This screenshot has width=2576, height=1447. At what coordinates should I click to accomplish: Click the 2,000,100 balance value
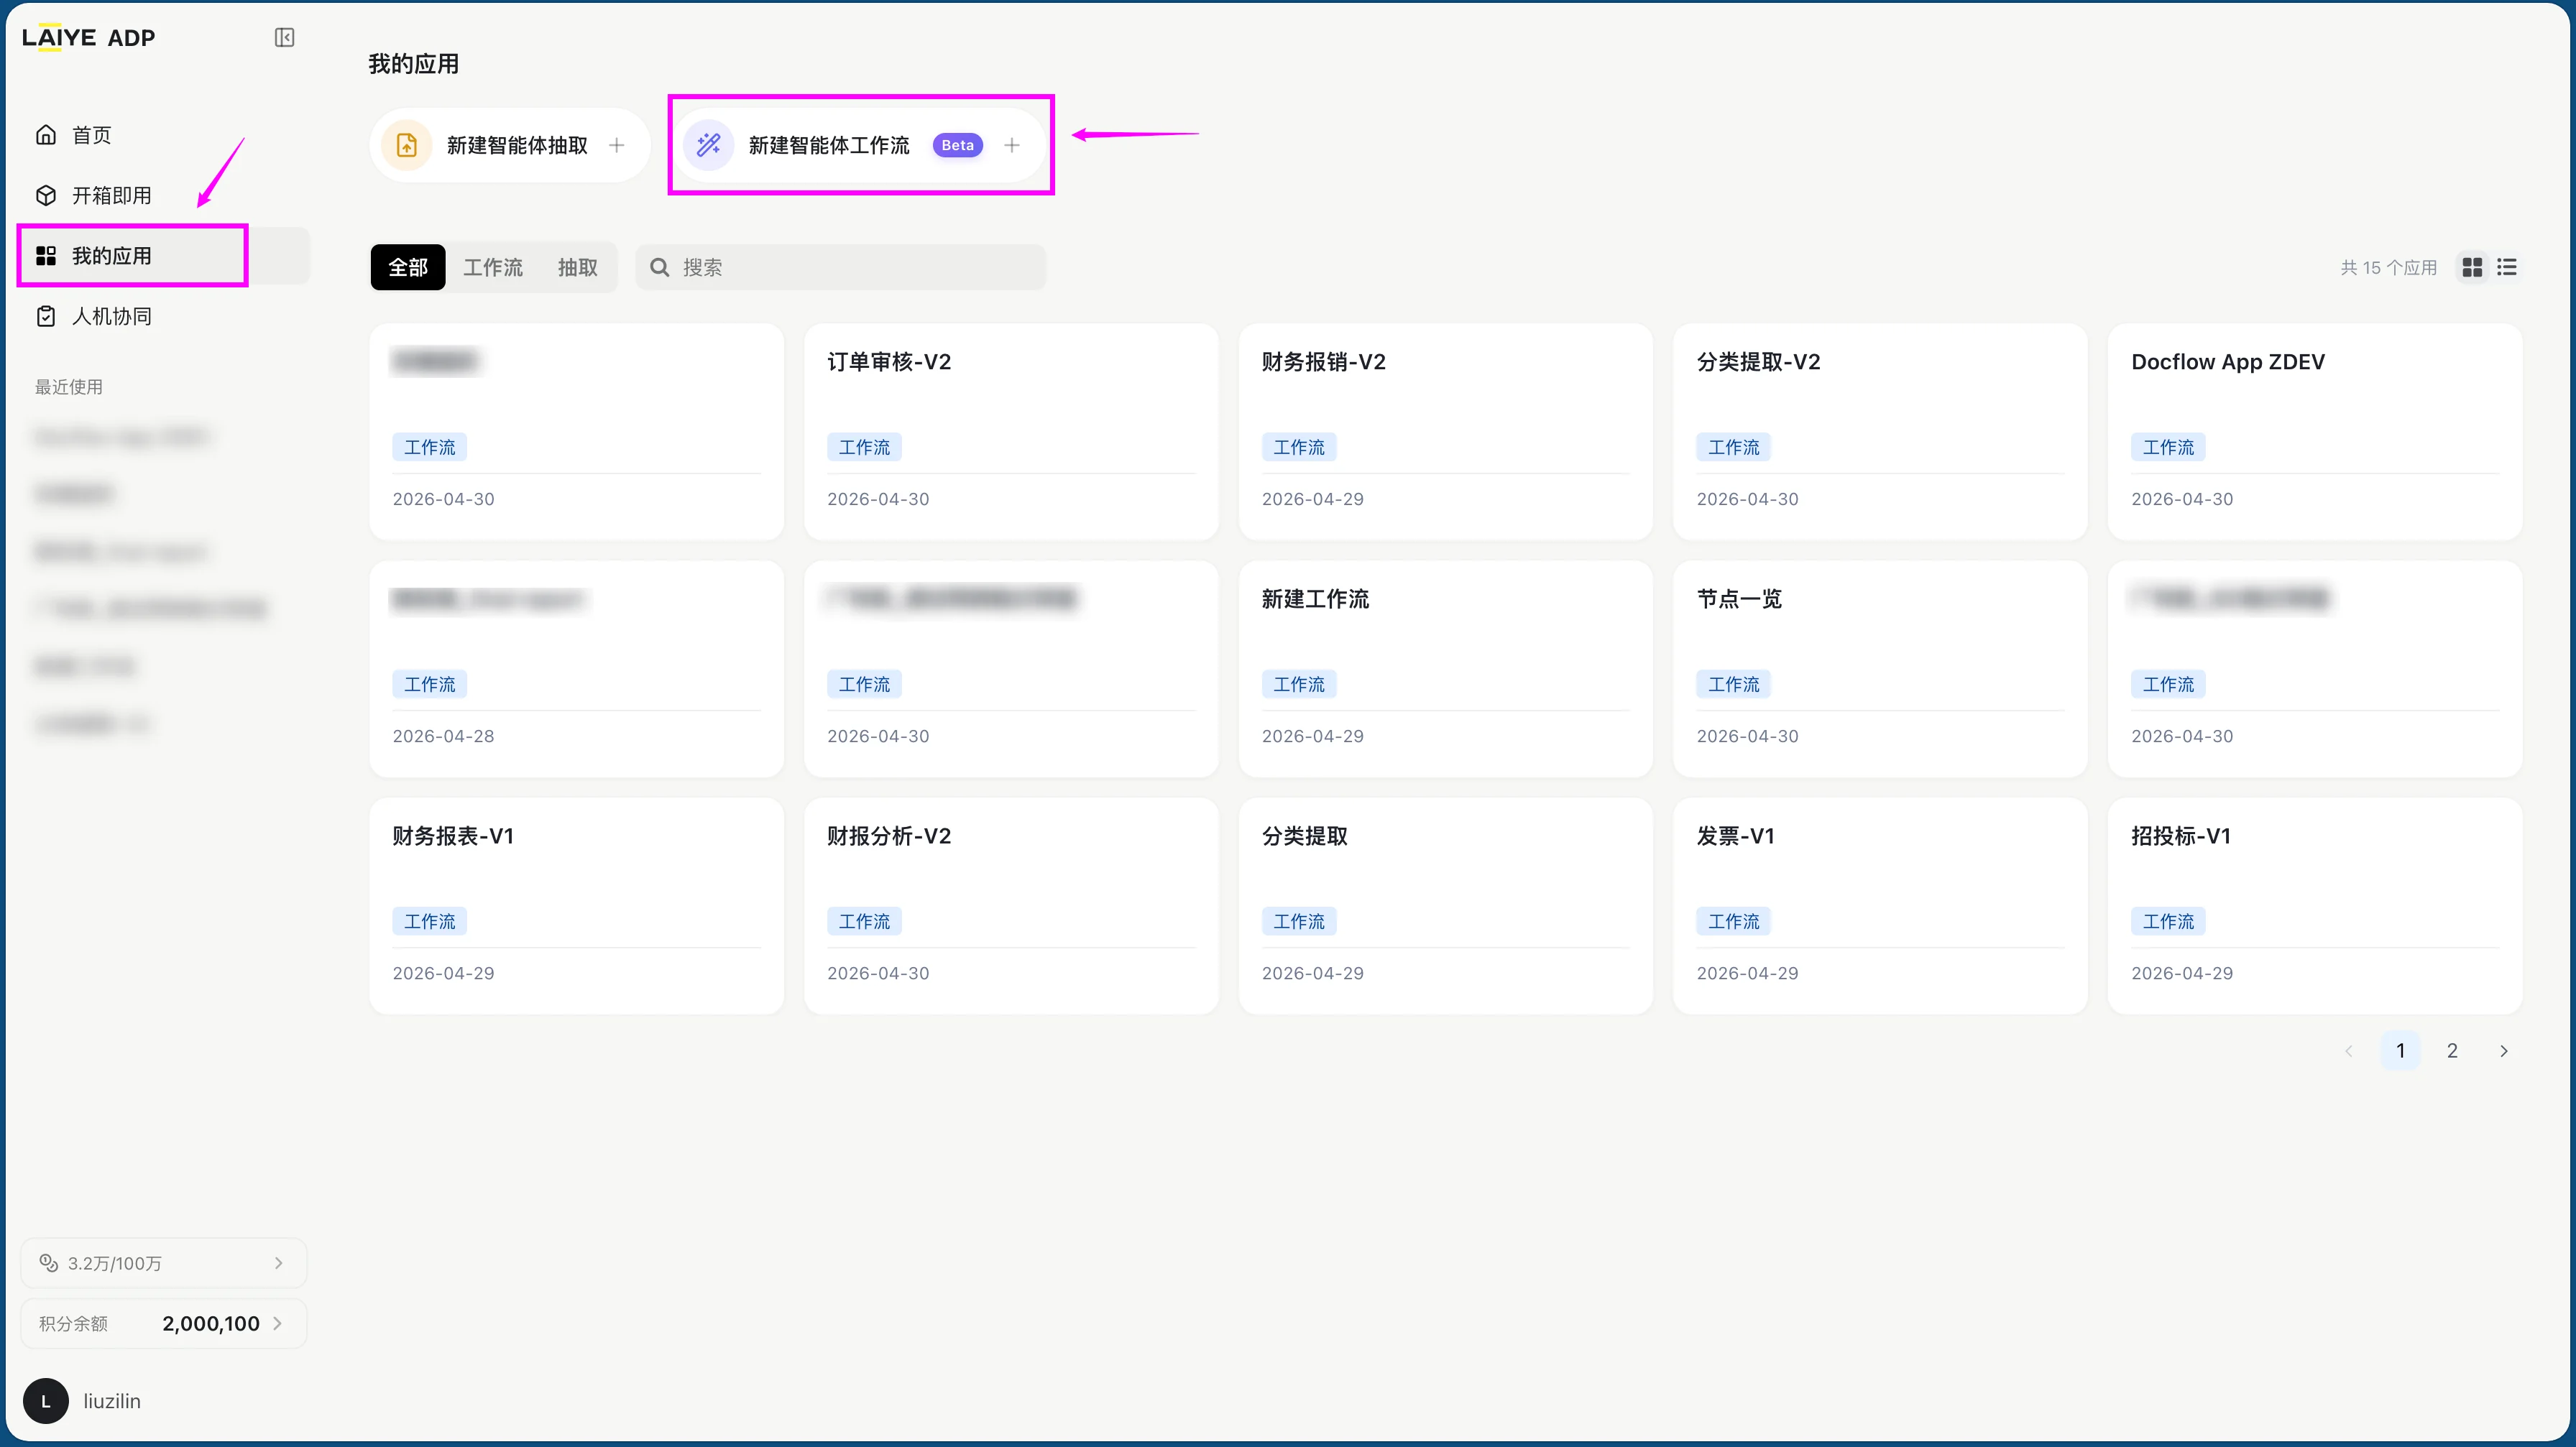tap(210, 1323)
